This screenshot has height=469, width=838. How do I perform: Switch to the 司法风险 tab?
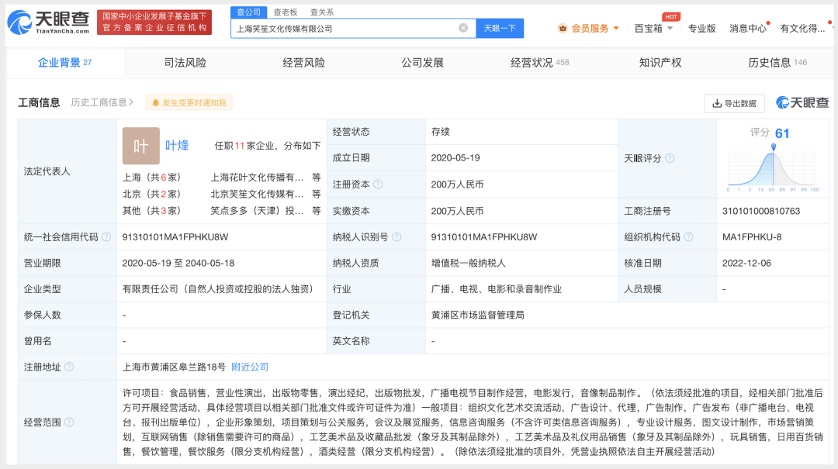pyautogui.click(x=185, y=63)
